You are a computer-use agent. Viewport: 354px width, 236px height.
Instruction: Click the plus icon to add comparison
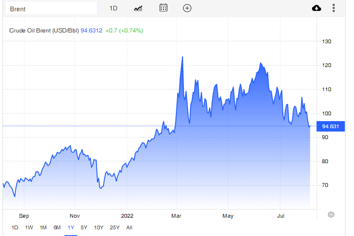coord(187,8)
